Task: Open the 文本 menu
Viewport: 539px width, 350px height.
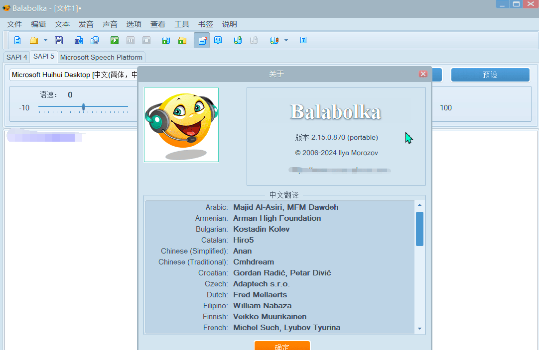Action: (x=62, y=24)
